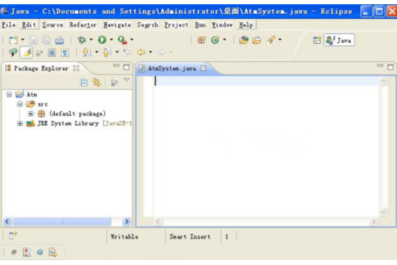The image size is (397, 265).
Task: Open the Back history dropdown arrow
Action: pos(151,53)
